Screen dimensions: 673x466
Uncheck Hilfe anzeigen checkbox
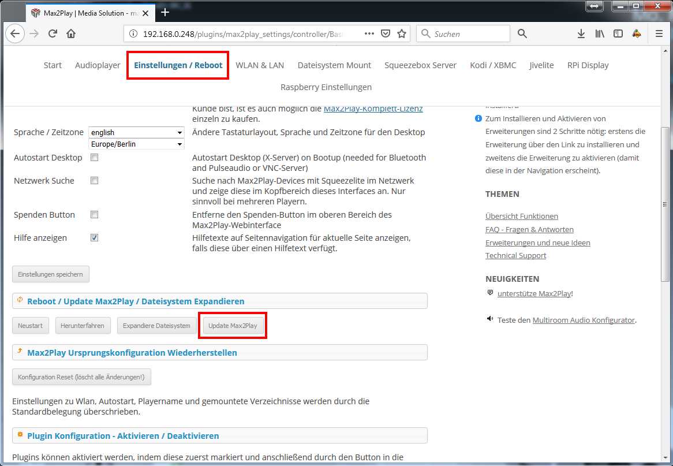point(95,237)
